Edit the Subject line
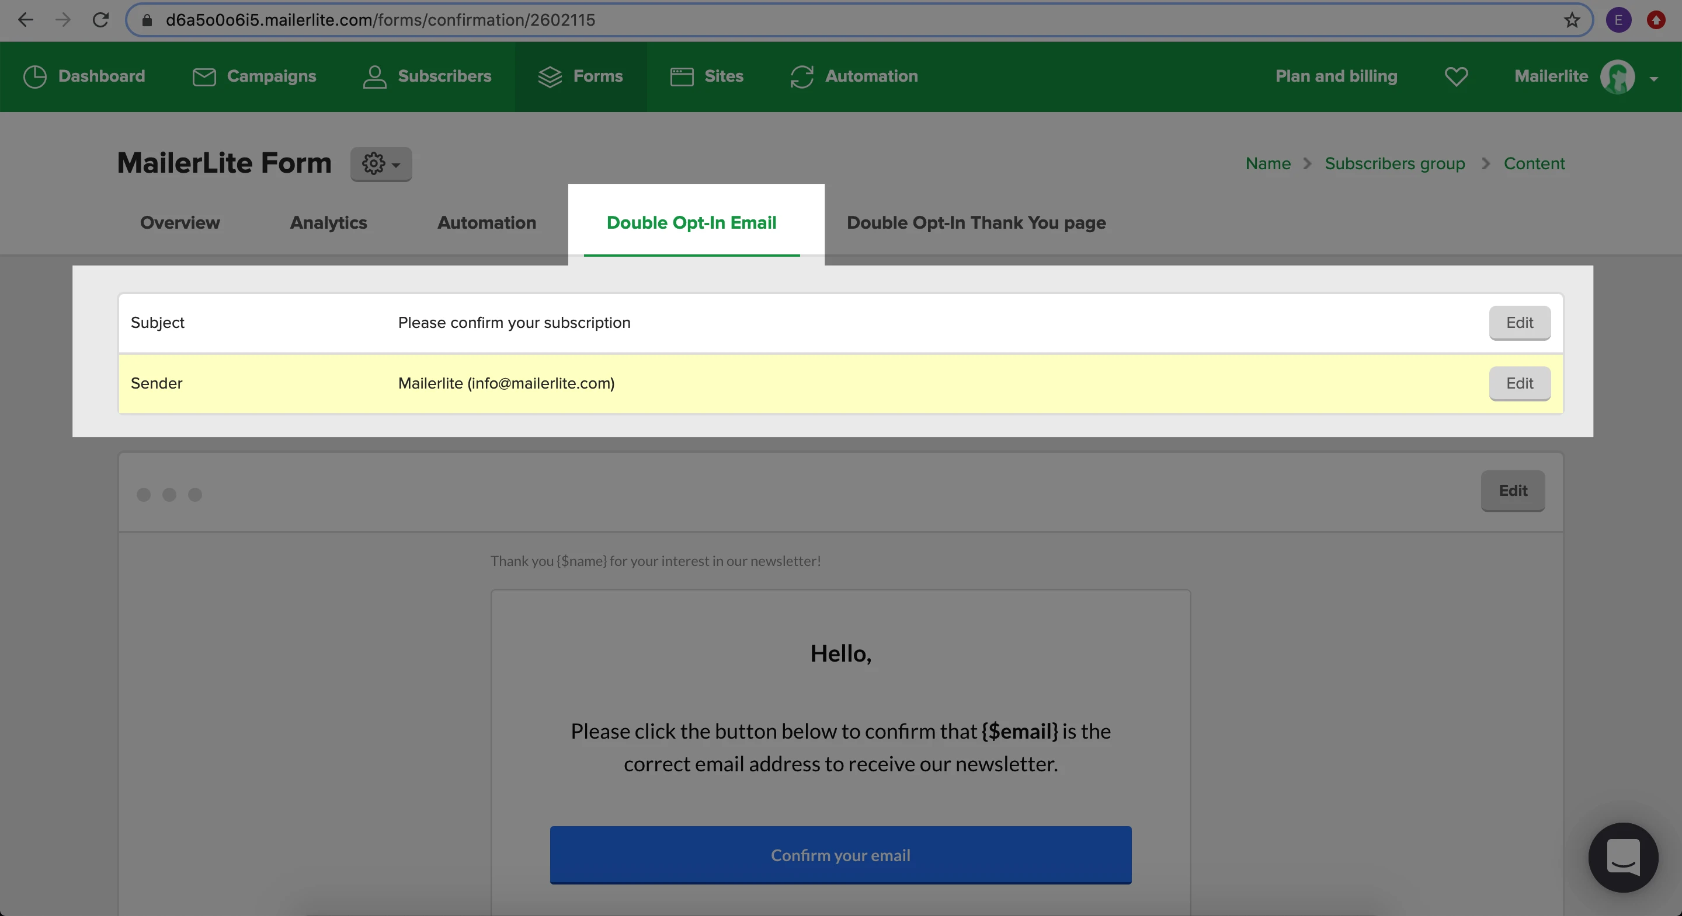Viewport: 1682px width, 916px height. [1520, 323]
